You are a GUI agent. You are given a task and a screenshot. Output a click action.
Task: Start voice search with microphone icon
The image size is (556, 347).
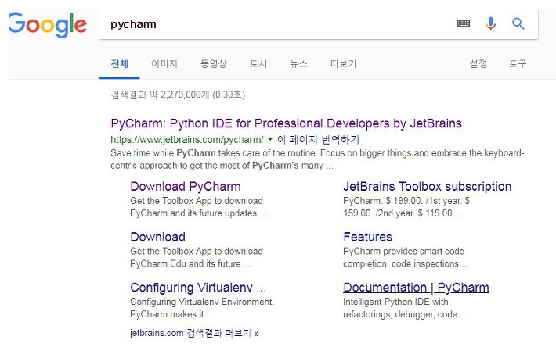(x=491, y=23)
